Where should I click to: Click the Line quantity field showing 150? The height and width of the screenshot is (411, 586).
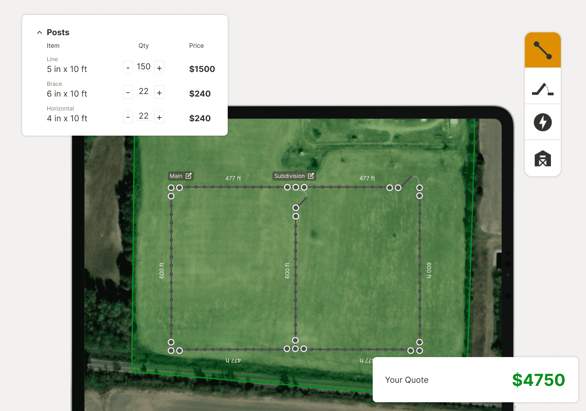coord(143,67)
